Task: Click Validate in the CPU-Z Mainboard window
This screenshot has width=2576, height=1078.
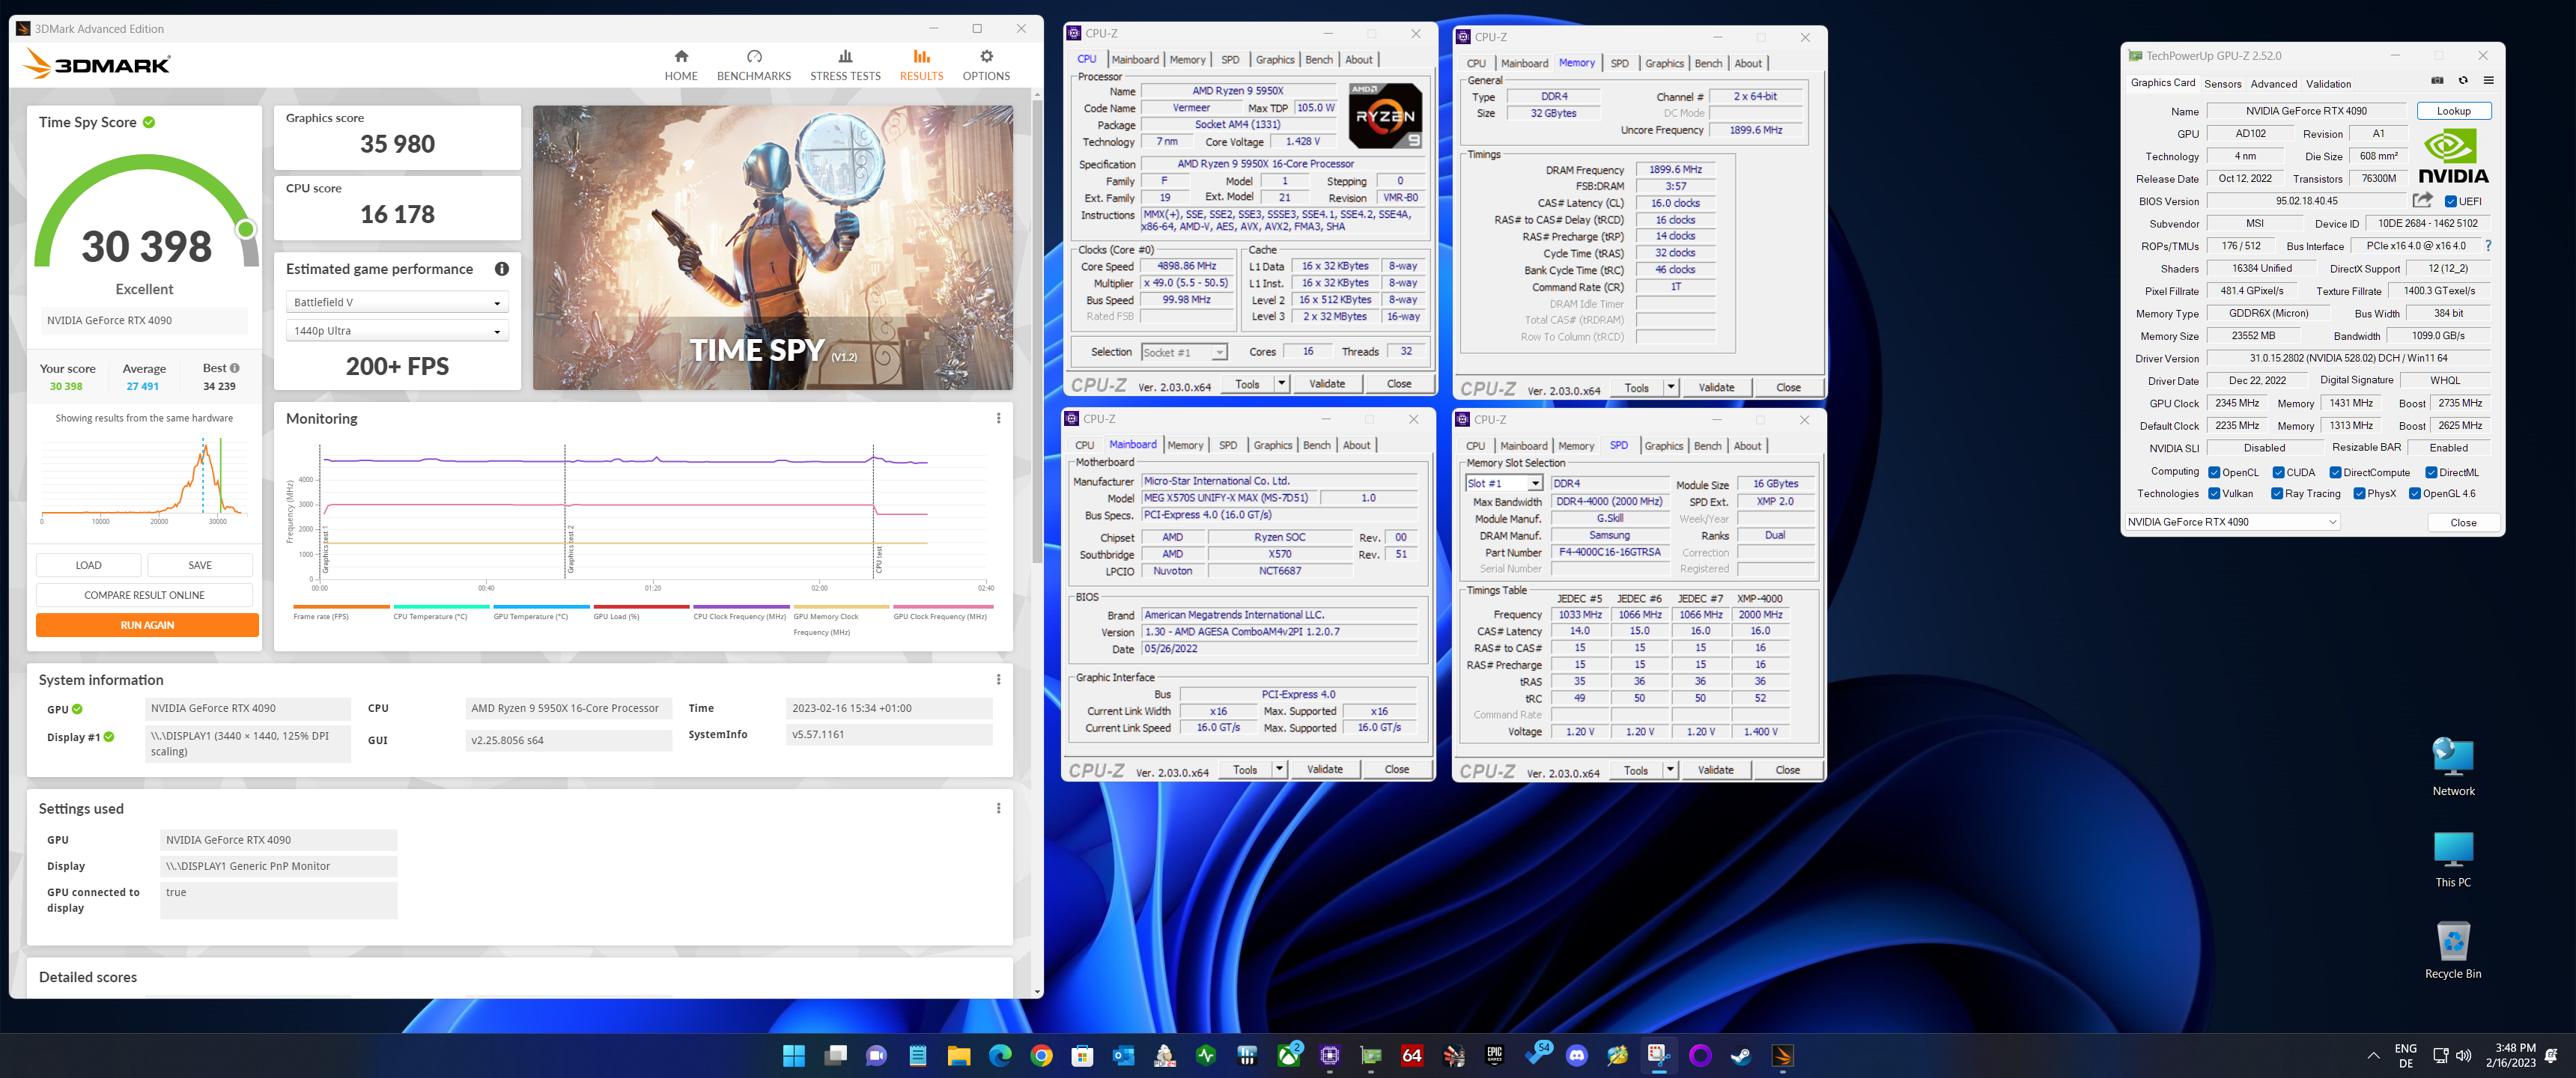Action: 1324,769
